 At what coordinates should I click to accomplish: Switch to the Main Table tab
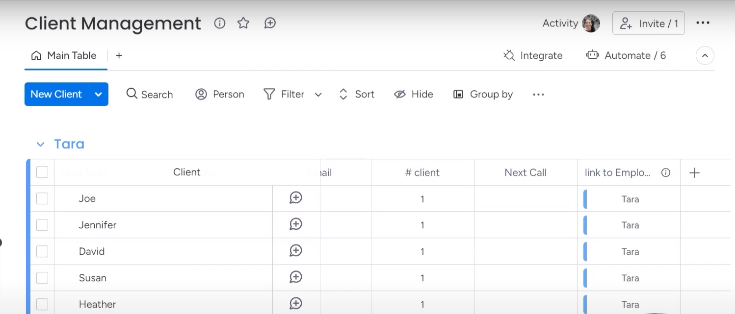pos(64,55)
